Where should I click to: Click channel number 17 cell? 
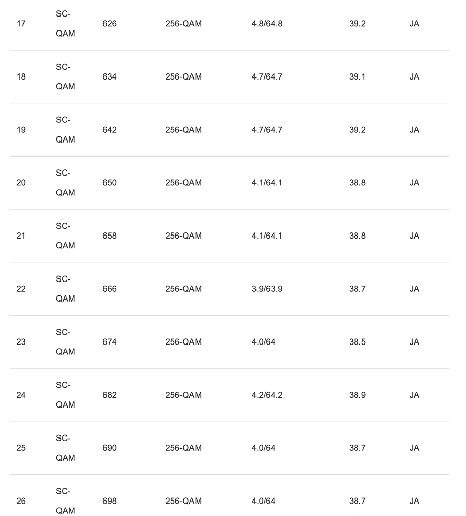[x=21, y=24]
